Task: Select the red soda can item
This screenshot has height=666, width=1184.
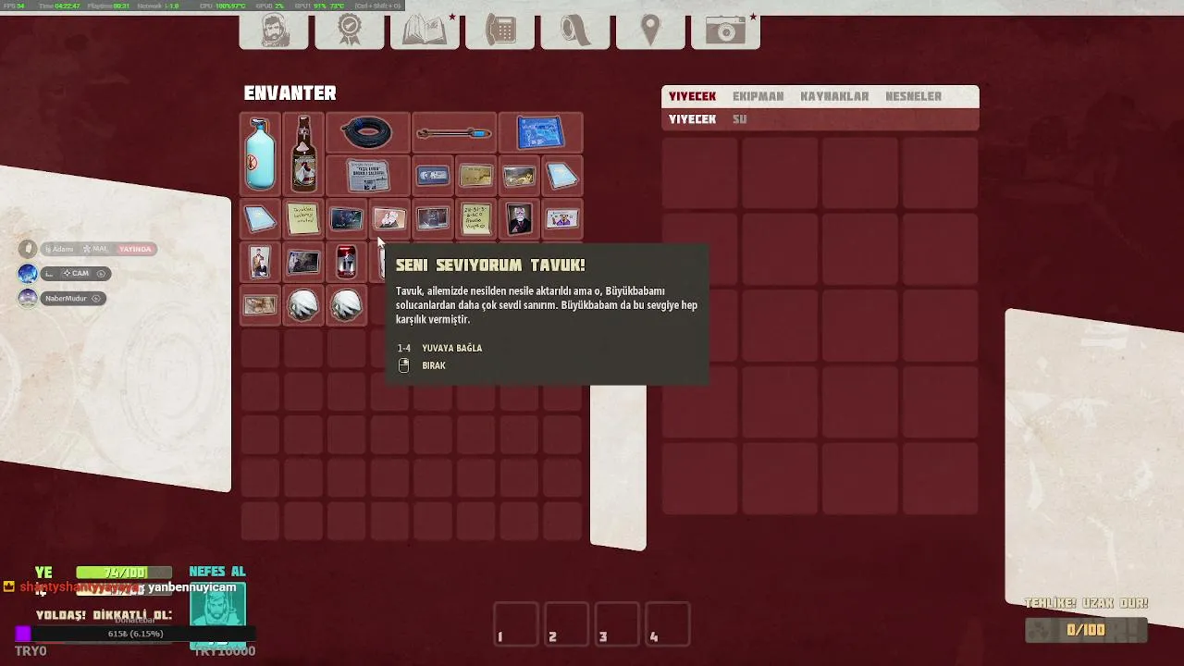Action: (346, 263)
